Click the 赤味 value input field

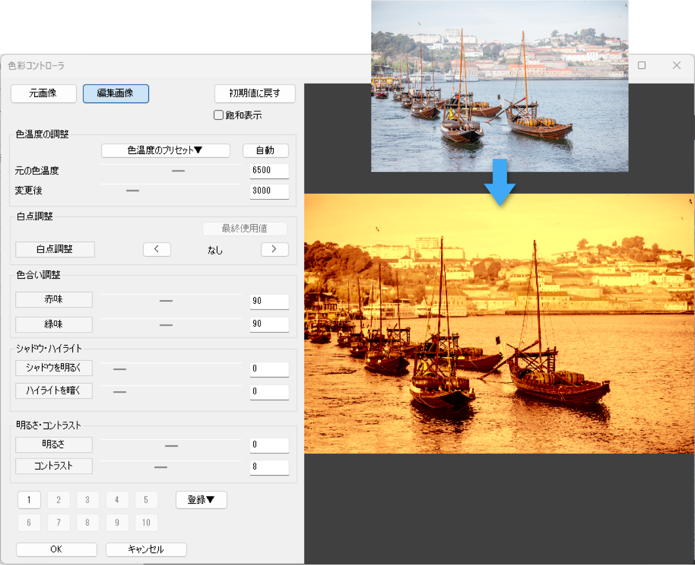(x=269, y=301)
